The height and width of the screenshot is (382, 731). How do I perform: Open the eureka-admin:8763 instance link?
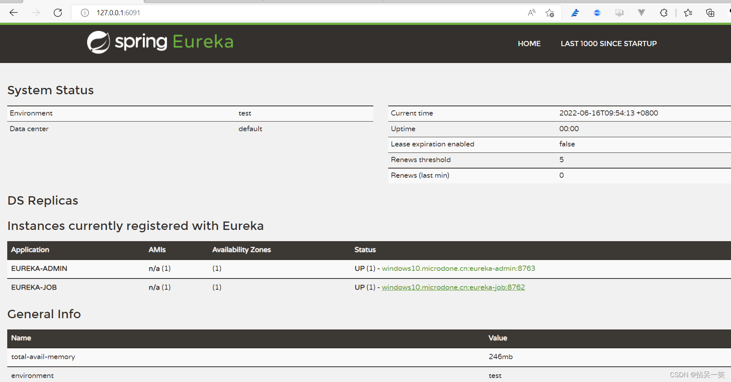point(458,268)
